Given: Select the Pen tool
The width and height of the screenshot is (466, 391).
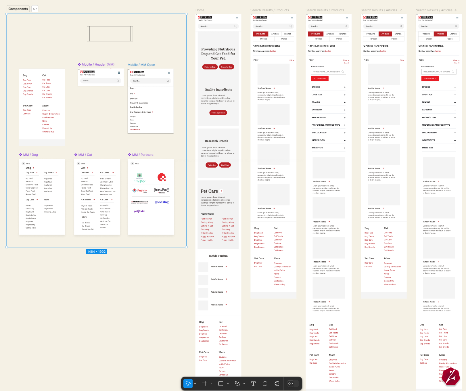Looking at the screenshot, I should (237, 384).
